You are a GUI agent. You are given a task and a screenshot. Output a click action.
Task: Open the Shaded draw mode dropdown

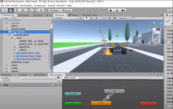point(66,18)
